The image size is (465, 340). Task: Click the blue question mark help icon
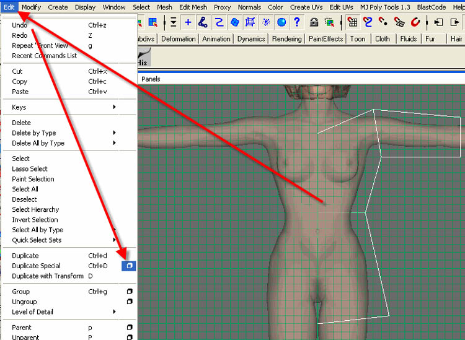click(298, 22)
